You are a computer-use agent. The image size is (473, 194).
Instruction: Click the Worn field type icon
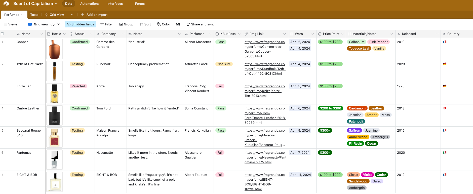292,34
